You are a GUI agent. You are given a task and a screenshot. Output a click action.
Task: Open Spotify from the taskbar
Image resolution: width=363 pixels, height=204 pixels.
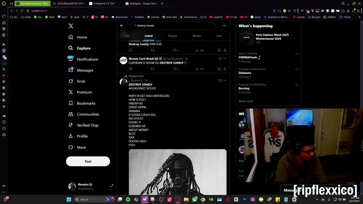(x=128, y=199)
